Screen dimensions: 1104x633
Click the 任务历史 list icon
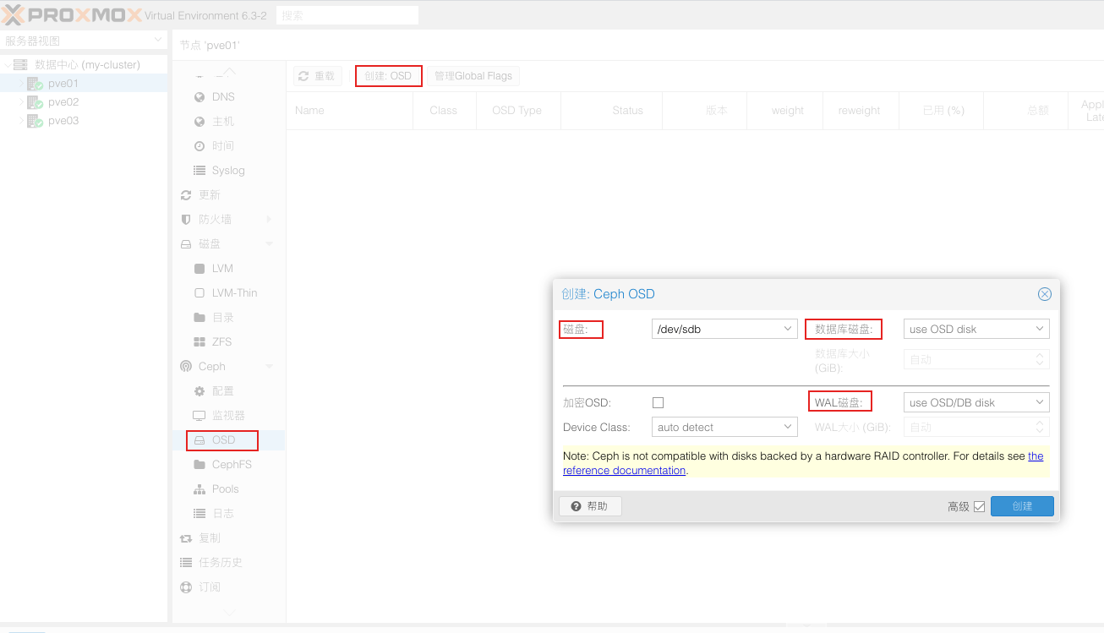point(186,563)
